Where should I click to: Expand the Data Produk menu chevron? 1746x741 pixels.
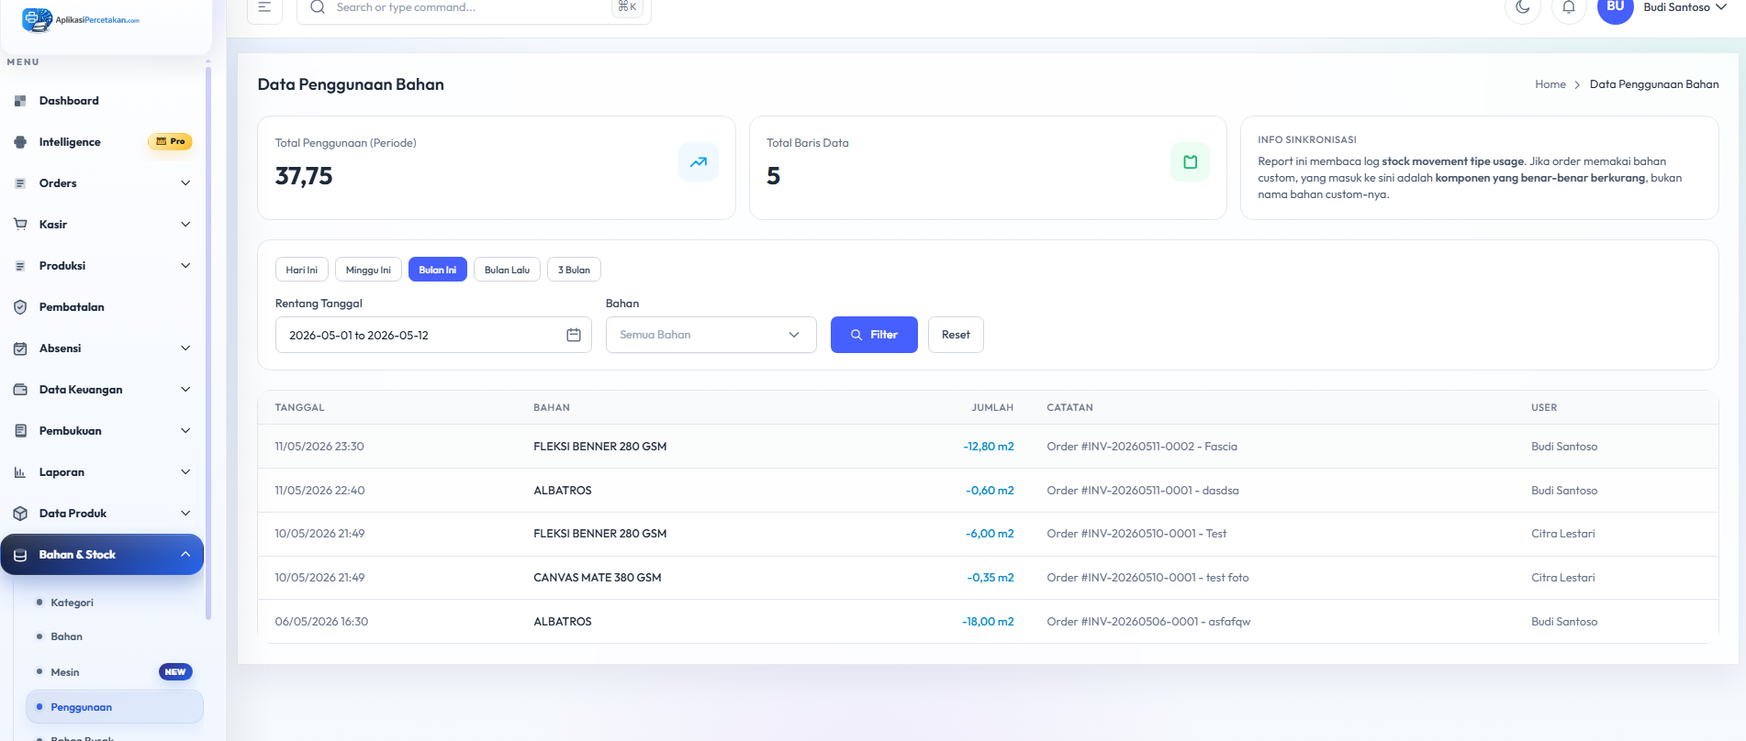pos(185,514)
